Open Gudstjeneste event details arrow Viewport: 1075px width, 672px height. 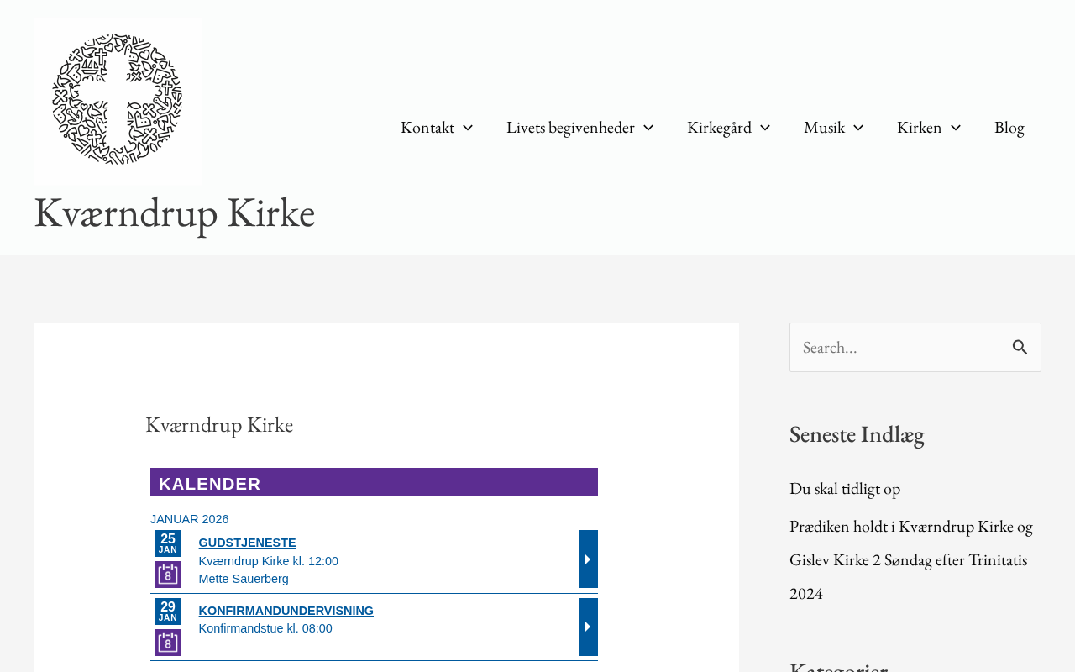point(588,559)
